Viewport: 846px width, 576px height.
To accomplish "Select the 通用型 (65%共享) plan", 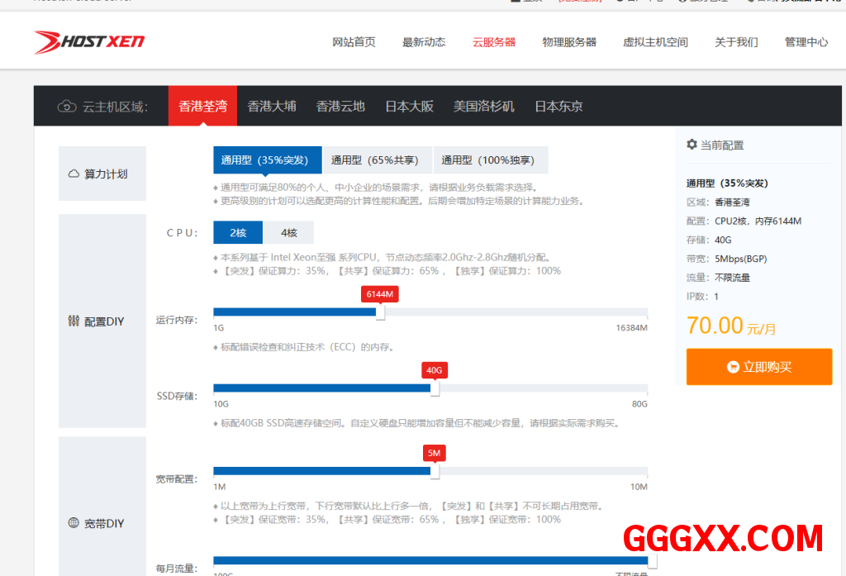I will 374,160.
